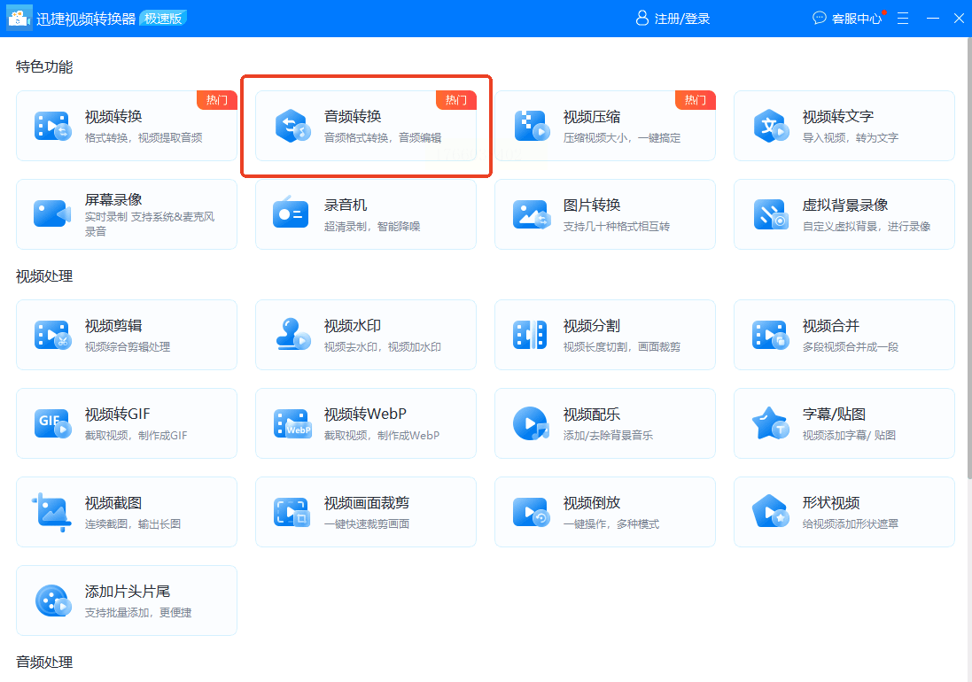
Task: Click the 音频处理 section heading
Action: click(44, 663)
